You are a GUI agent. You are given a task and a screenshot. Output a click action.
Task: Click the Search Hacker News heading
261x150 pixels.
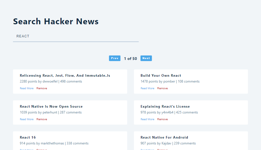click(56, 21)
